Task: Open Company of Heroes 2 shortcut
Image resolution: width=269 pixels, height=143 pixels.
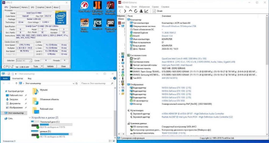Action: pyautogui.click(x=111, y=25)
